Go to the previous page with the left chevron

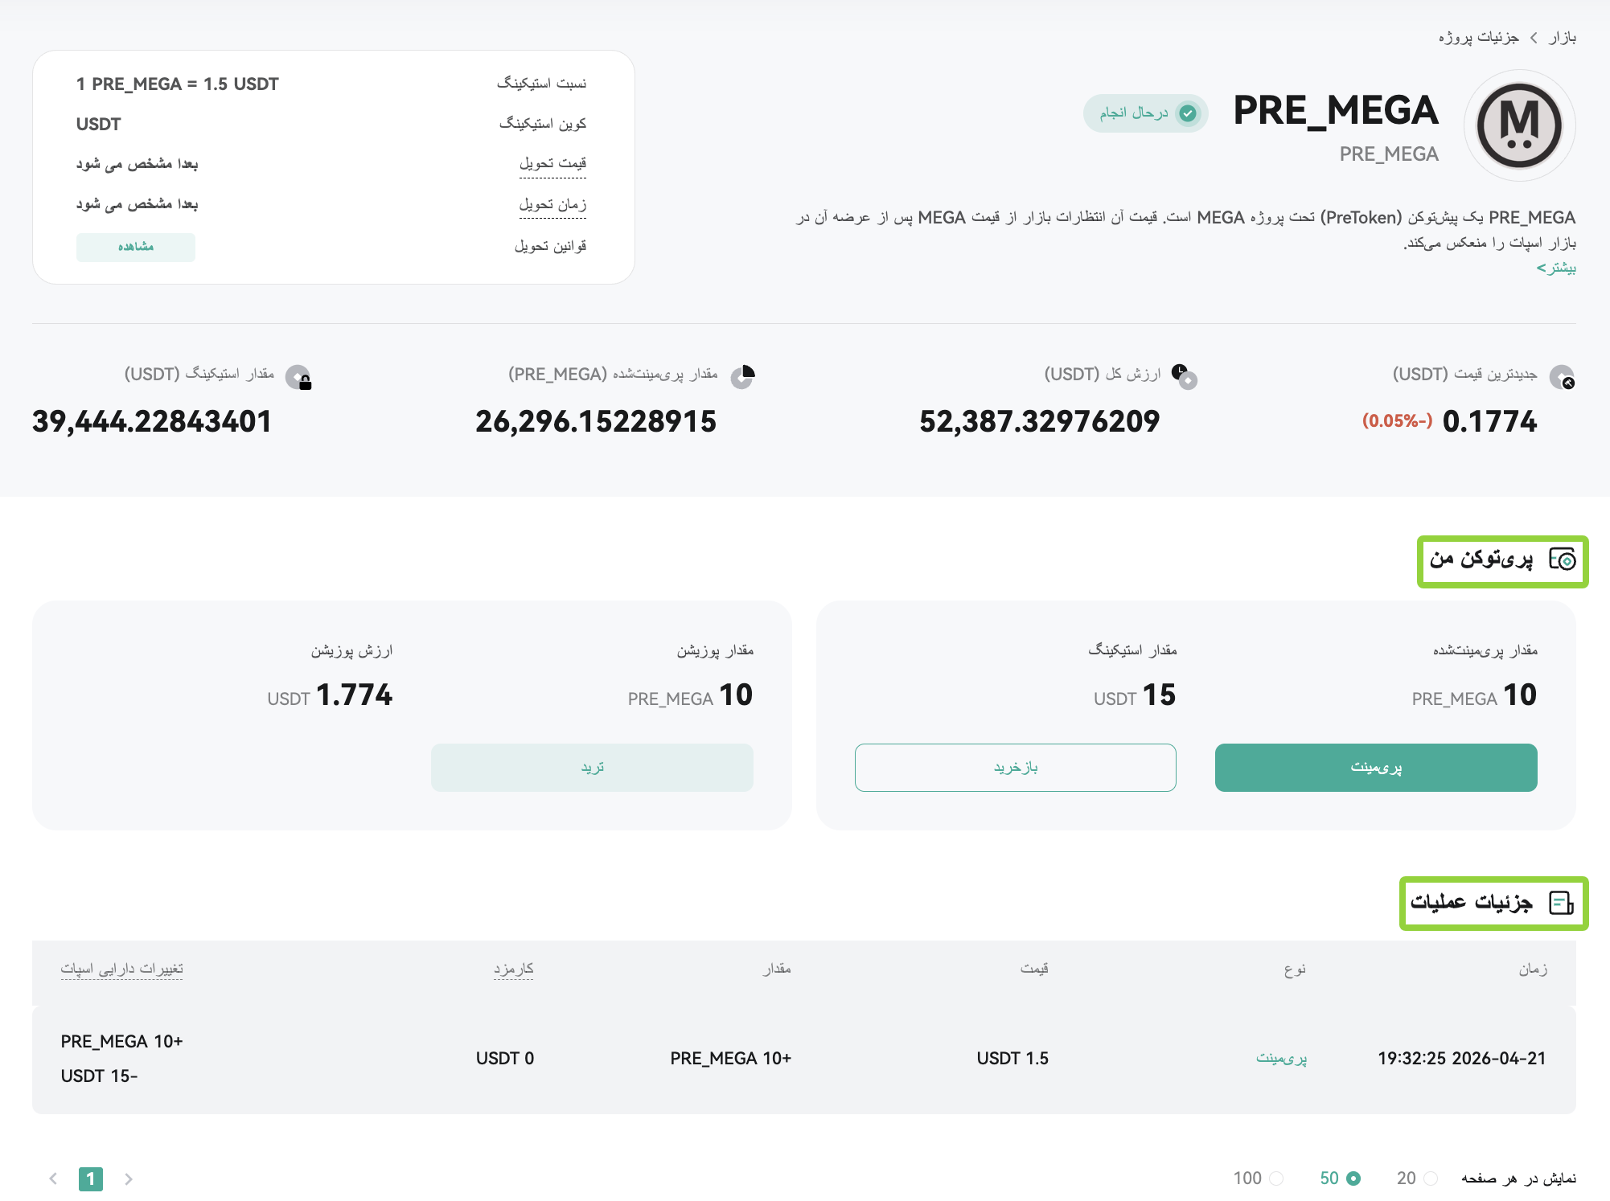pos(53,1178)
